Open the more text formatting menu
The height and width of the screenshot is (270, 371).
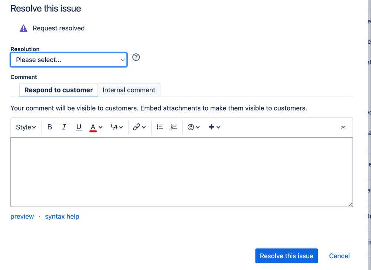[117, 127]
